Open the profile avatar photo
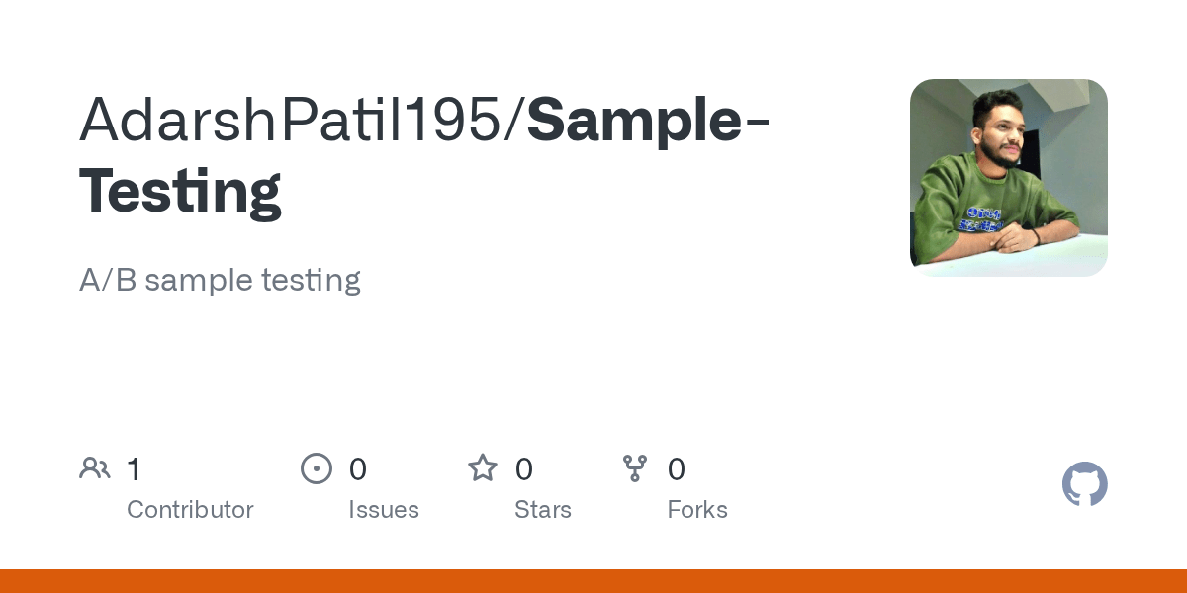This screenshot has width=1187, height=593. [1009, 178]
